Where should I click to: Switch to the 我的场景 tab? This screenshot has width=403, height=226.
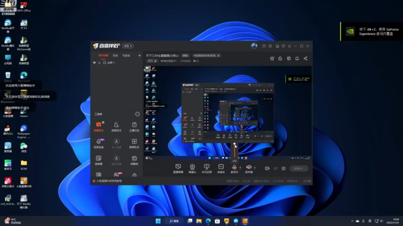[x=103, y=55]
